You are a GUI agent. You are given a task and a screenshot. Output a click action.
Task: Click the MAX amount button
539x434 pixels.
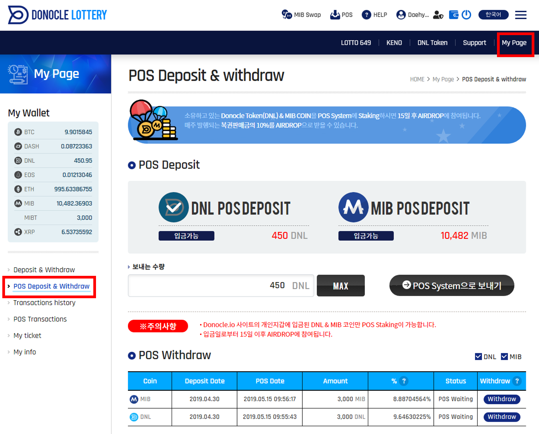[341, 285]
